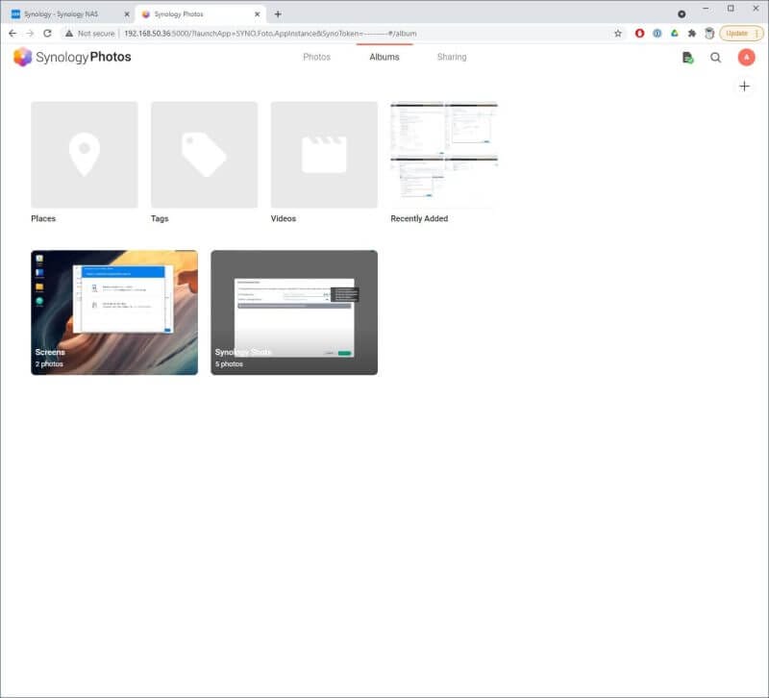Image resolution: width=769 pixels, height=698 pixels.
Task: Create a new album with the plus button
Action: coord(745,86)
